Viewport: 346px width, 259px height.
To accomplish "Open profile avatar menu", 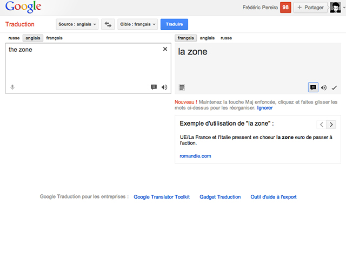I will (x=335, y=8).
